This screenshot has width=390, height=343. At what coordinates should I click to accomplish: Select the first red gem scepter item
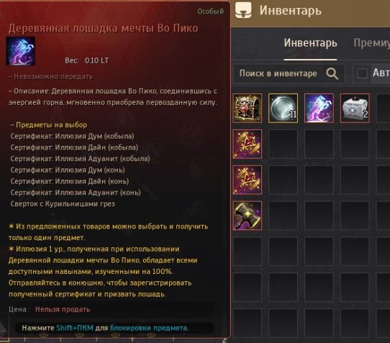248,144
